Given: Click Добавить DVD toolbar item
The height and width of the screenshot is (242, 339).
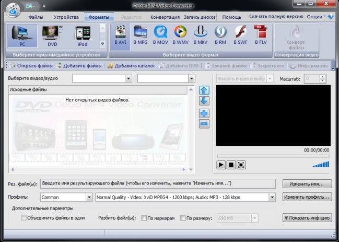Looking at the screenshot, I should pos(178,65).
